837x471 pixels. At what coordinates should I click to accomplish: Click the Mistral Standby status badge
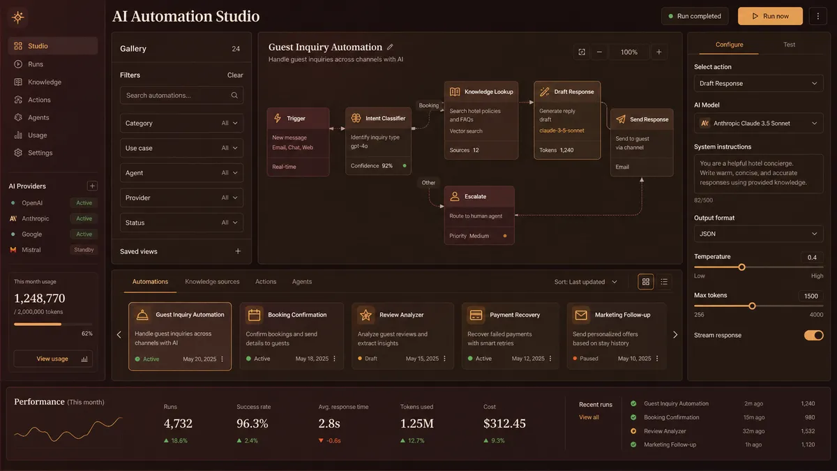84,250
